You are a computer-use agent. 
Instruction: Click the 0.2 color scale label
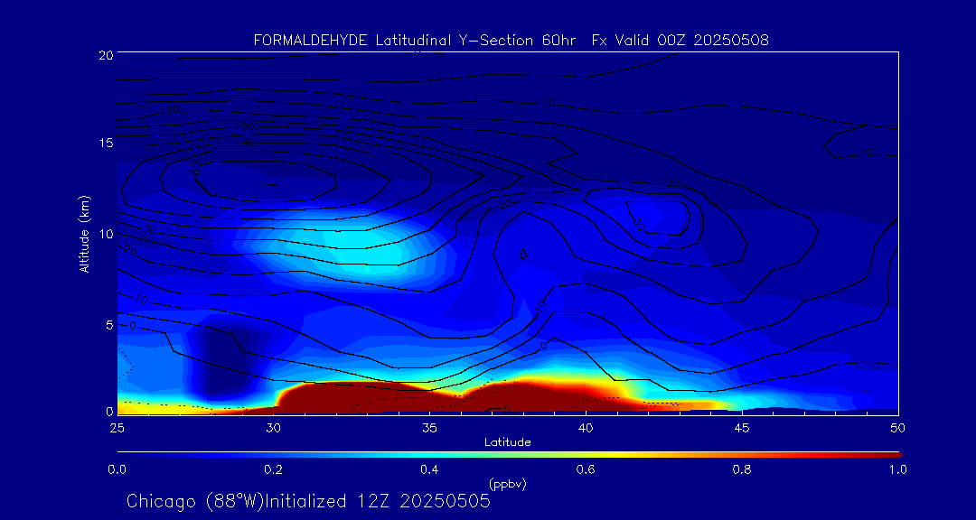(273, 469)
